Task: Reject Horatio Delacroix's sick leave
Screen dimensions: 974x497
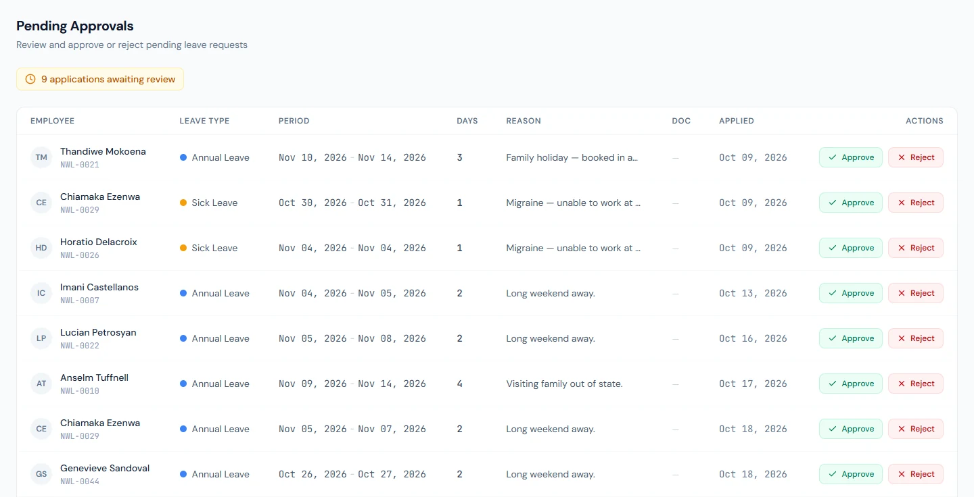Action: pyautogui.click(x=916, y=248)
